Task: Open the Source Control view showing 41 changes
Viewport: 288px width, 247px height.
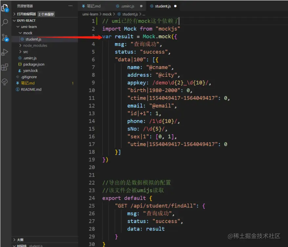Action: click(x=5, y=37)
